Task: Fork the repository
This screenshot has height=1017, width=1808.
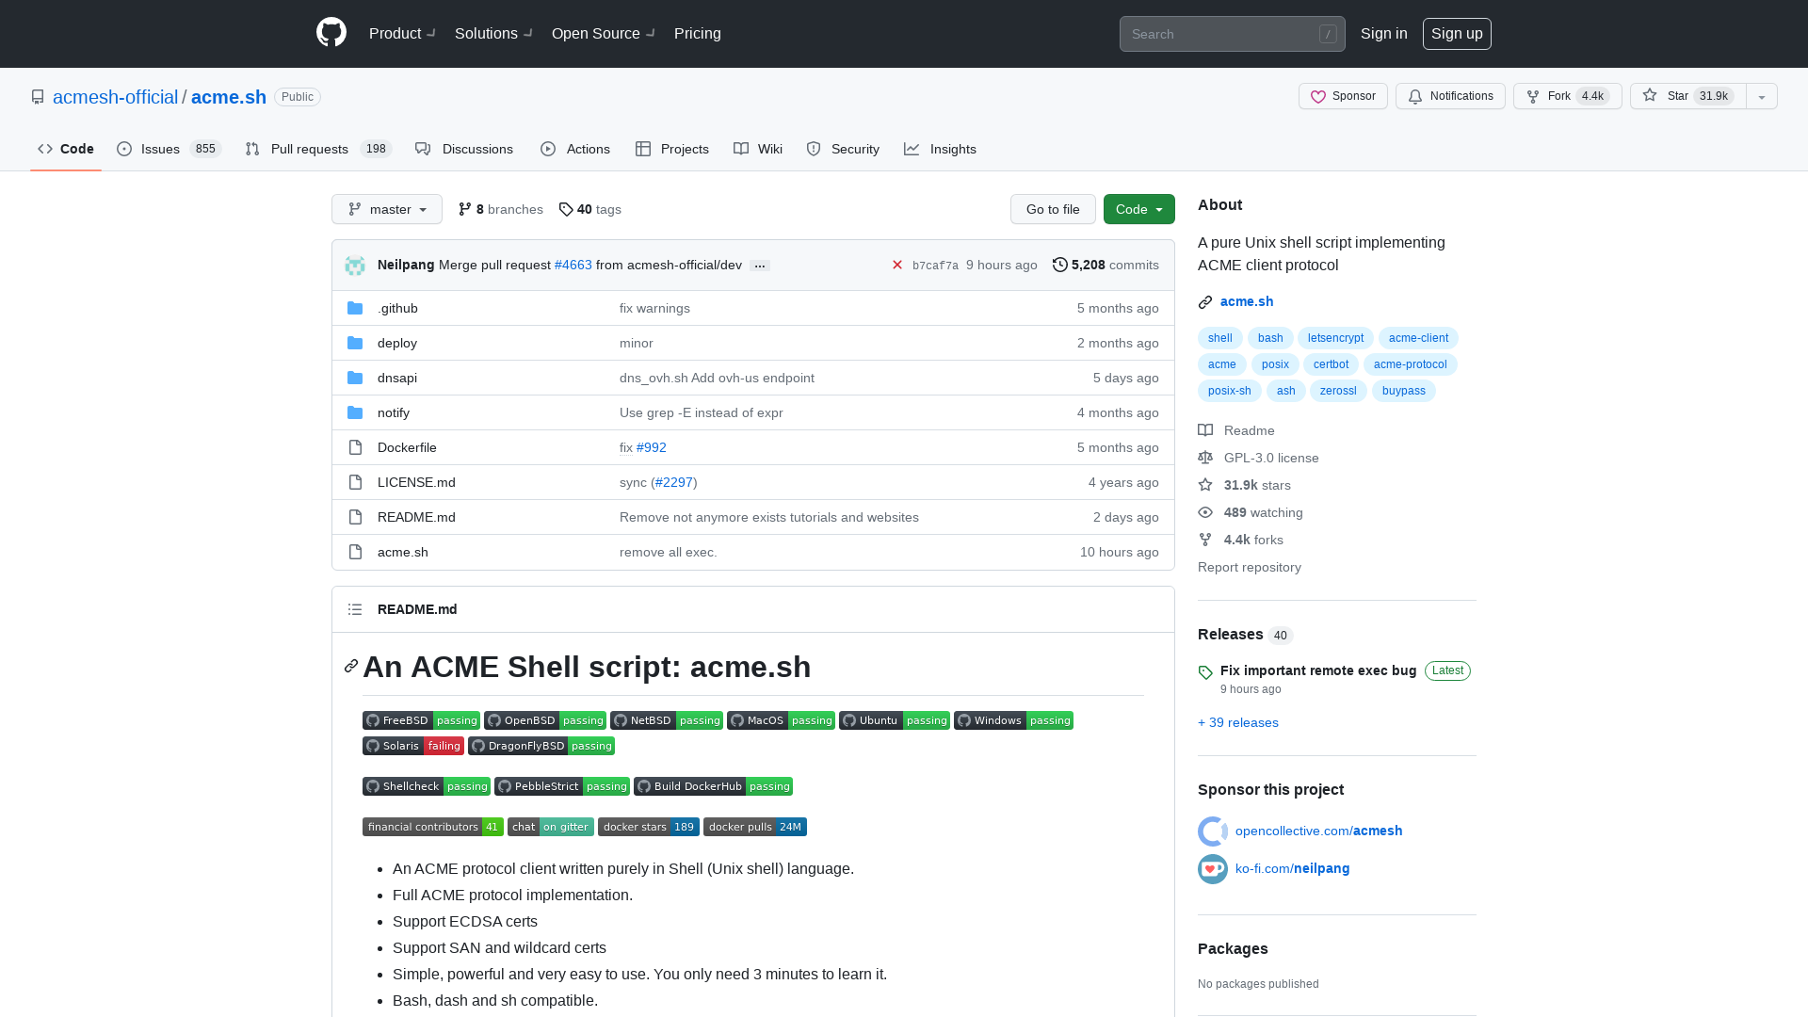Action: coord(1567,96)
